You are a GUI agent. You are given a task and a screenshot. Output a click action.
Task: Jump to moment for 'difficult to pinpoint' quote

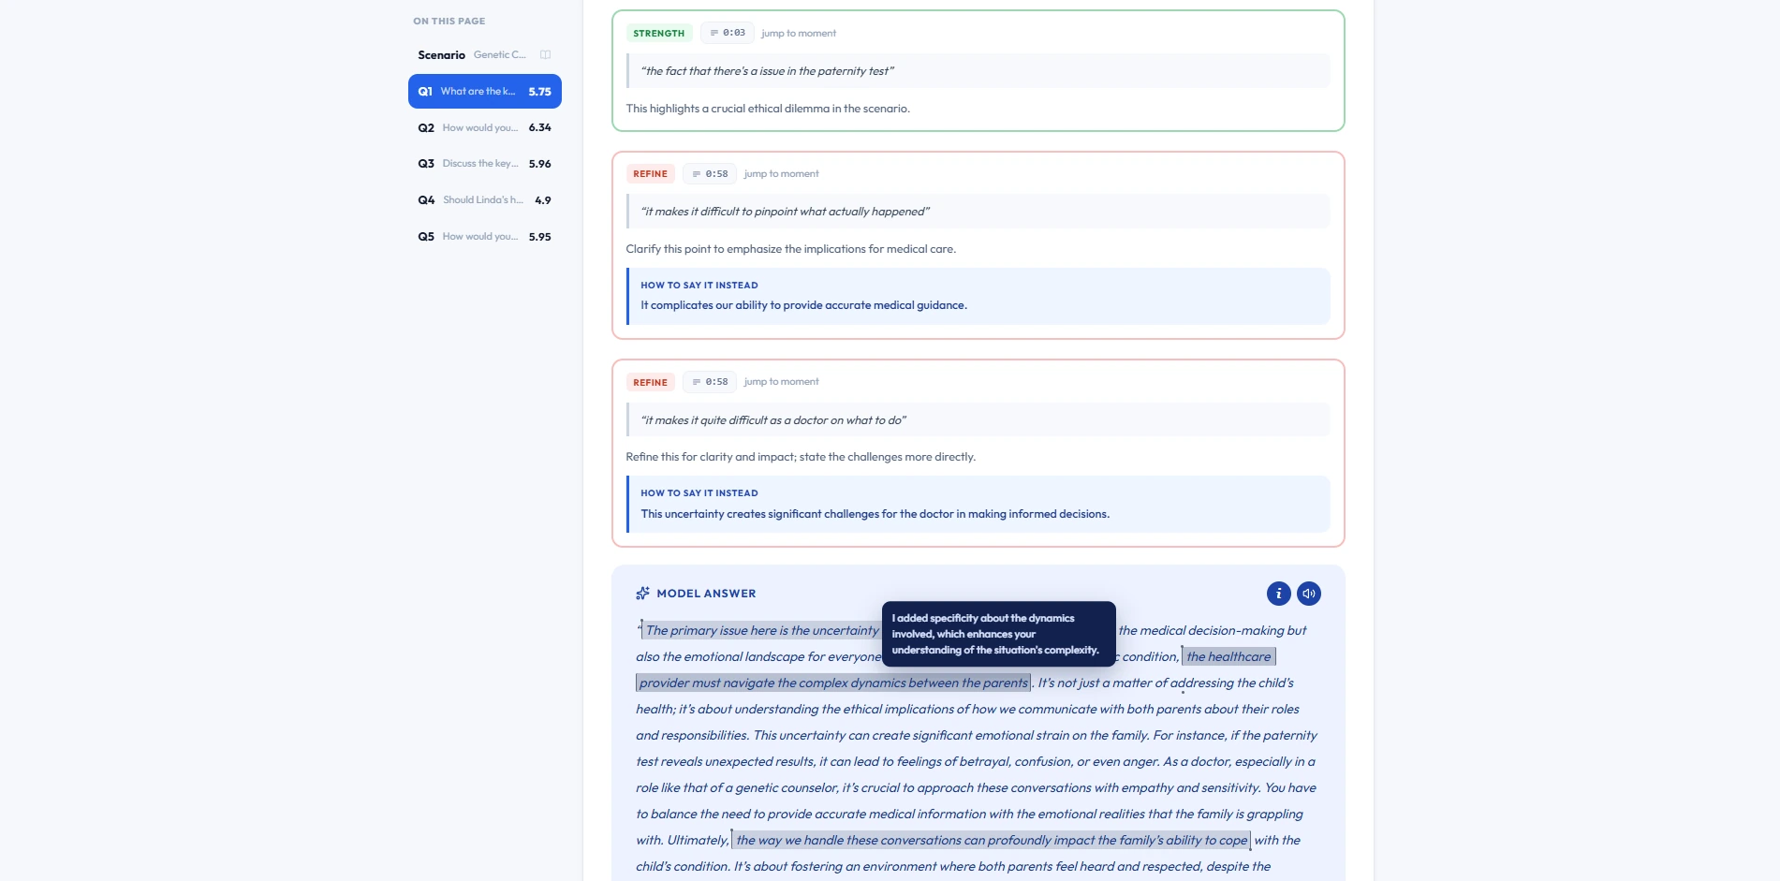781,174
